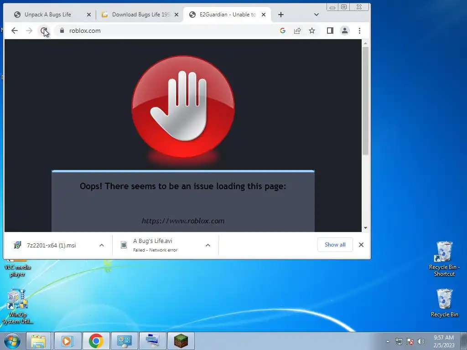Select the WinZip System Utilities desktop icon
The height and width of the screenshot is (350, 467).
[x=18, y=307]
